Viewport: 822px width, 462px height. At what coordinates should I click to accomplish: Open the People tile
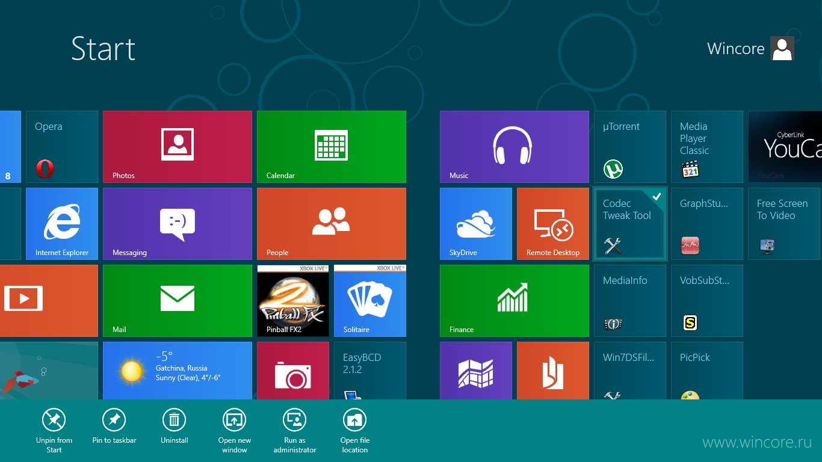[x=332, y=224]
